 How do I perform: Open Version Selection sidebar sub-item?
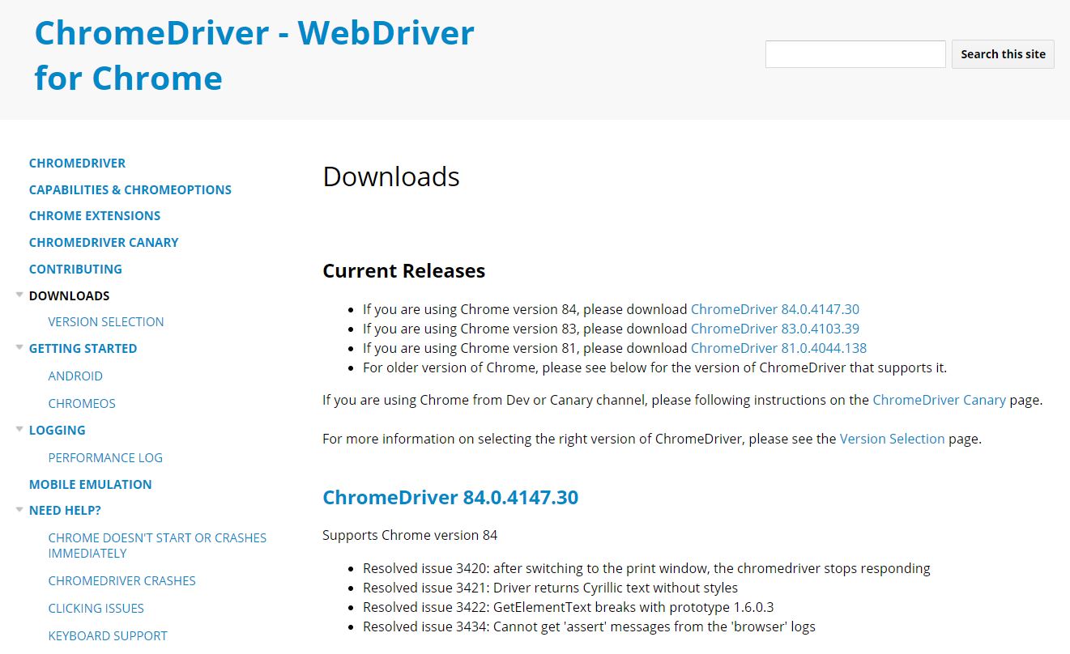106,321
